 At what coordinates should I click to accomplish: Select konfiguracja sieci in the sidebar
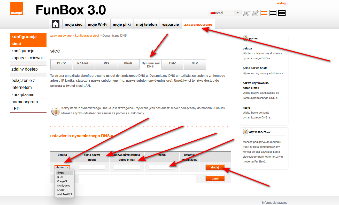pos(28,40)
